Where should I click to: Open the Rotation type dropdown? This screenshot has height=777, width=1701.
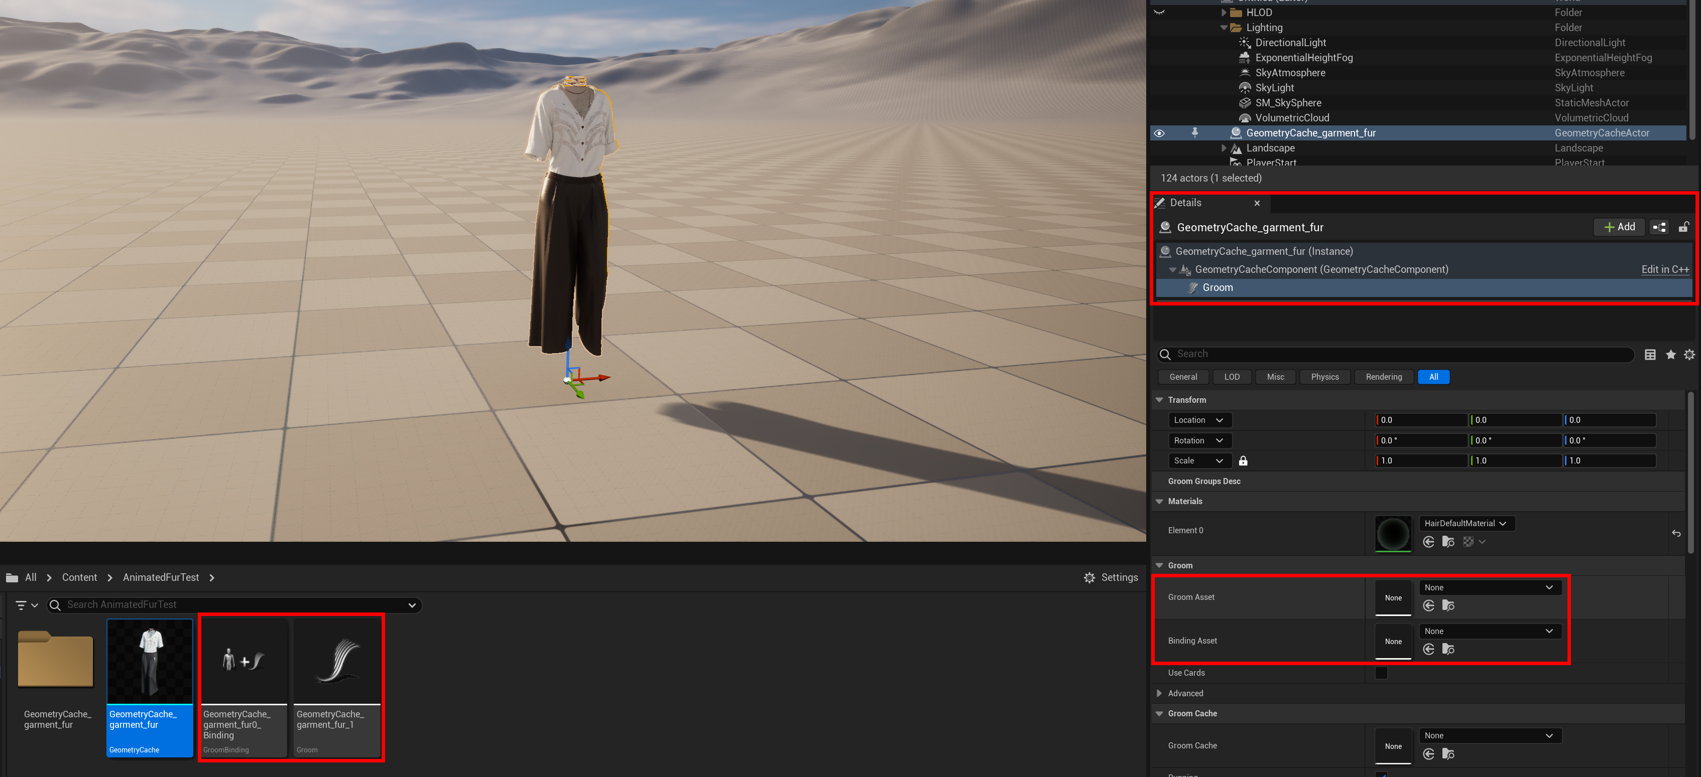pyautogui.click(x=1200, y=440)
